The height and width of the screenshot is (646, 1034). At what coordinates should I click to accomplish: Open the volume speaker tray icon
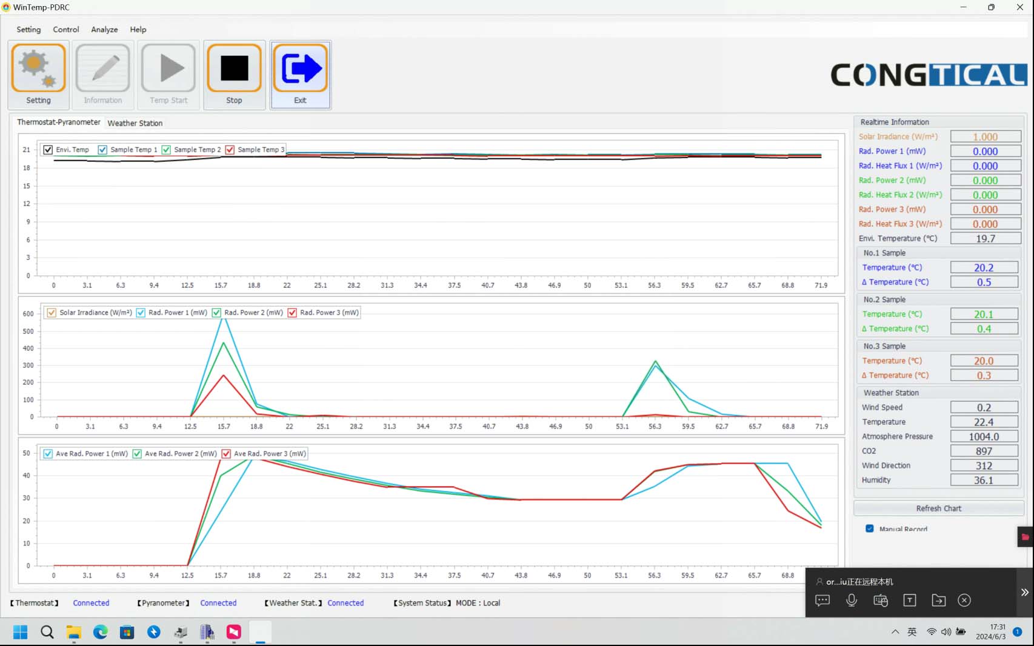(946, 632)
